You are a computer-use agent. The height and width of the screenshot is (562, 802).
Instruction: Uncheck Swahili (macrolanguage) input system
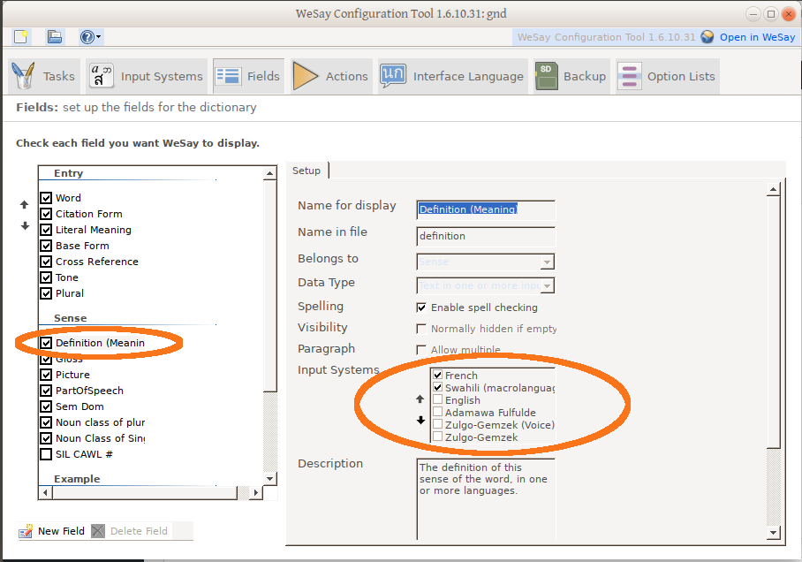[x=438, y=387]
